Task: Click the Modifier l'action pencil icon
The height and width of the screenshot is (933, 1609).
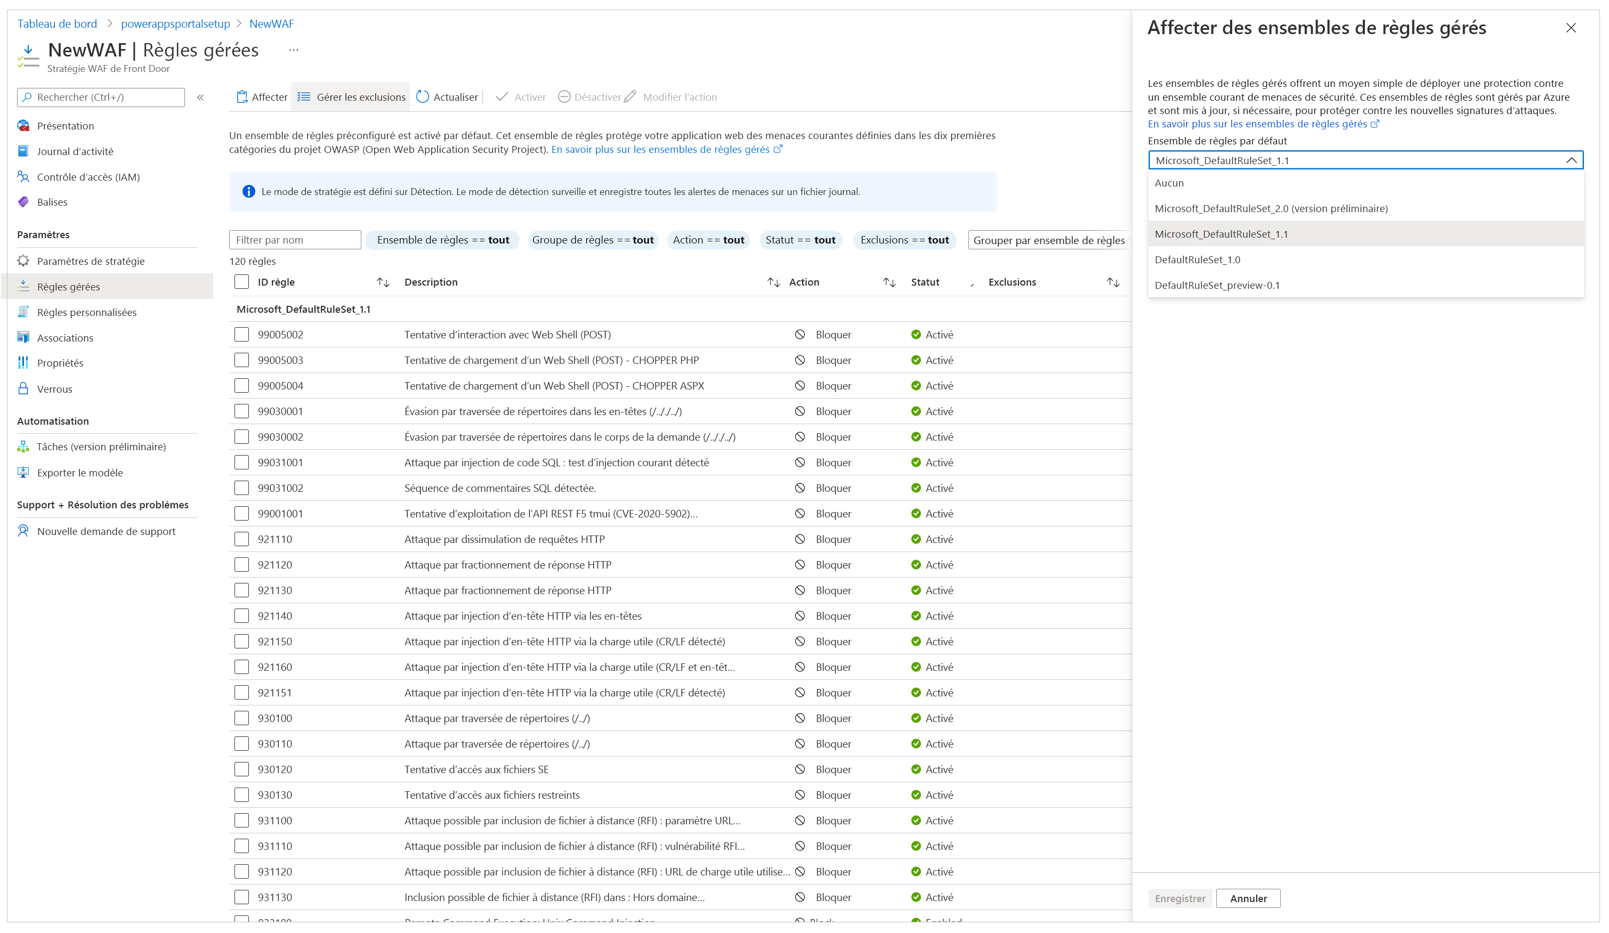Action: [x=630, y=97]
